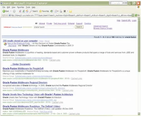The height and width of the screenshot is (117, 141).
Task: Open Oracle Fusion Middleware Regional Directors result
Action: [25, 82]
